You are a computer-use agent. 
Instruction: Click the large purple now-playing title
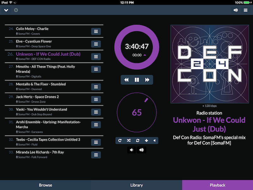(209, 124)
